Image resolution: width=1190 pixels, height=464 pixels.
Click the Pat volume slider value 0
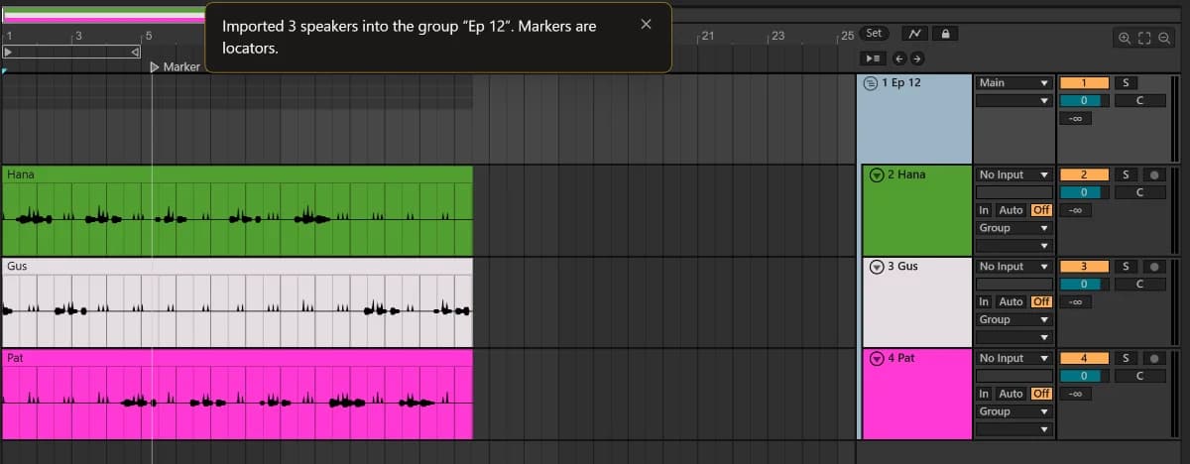(x=1085, y=376)
